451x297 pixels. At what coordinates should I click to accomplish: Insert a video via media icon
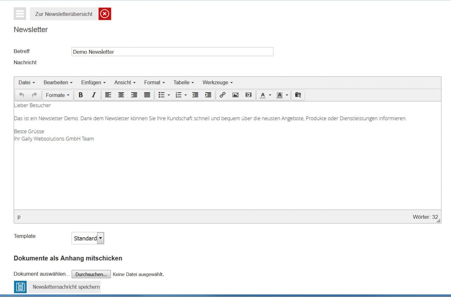[x=248, y=95]
